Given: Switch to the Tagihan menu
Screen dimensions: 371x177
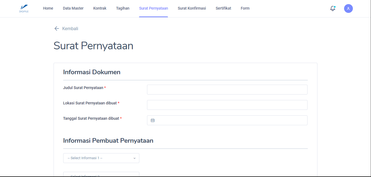Looking at the screenshot, I should point(123,8).
